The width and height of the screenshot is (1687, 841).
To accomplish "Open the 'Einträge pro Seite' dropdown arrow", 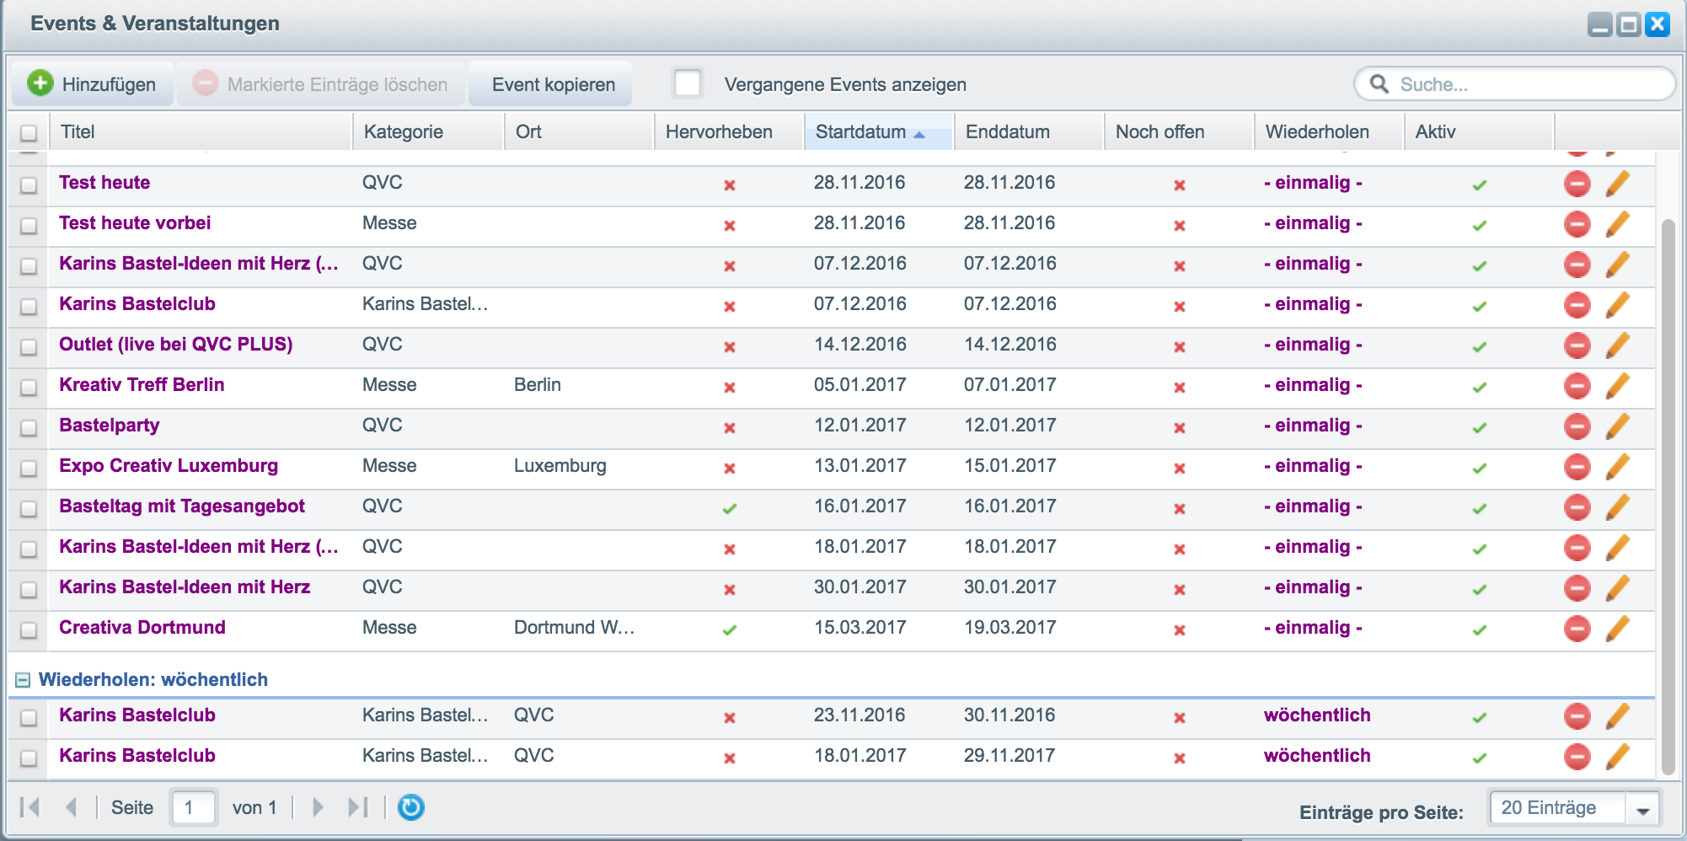I will [x=1642, y=811].
